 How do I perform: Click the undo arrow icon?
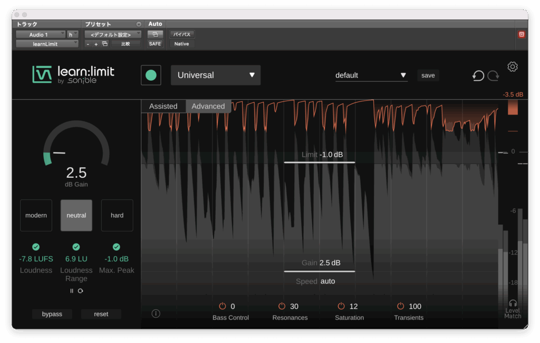point(478,75)
